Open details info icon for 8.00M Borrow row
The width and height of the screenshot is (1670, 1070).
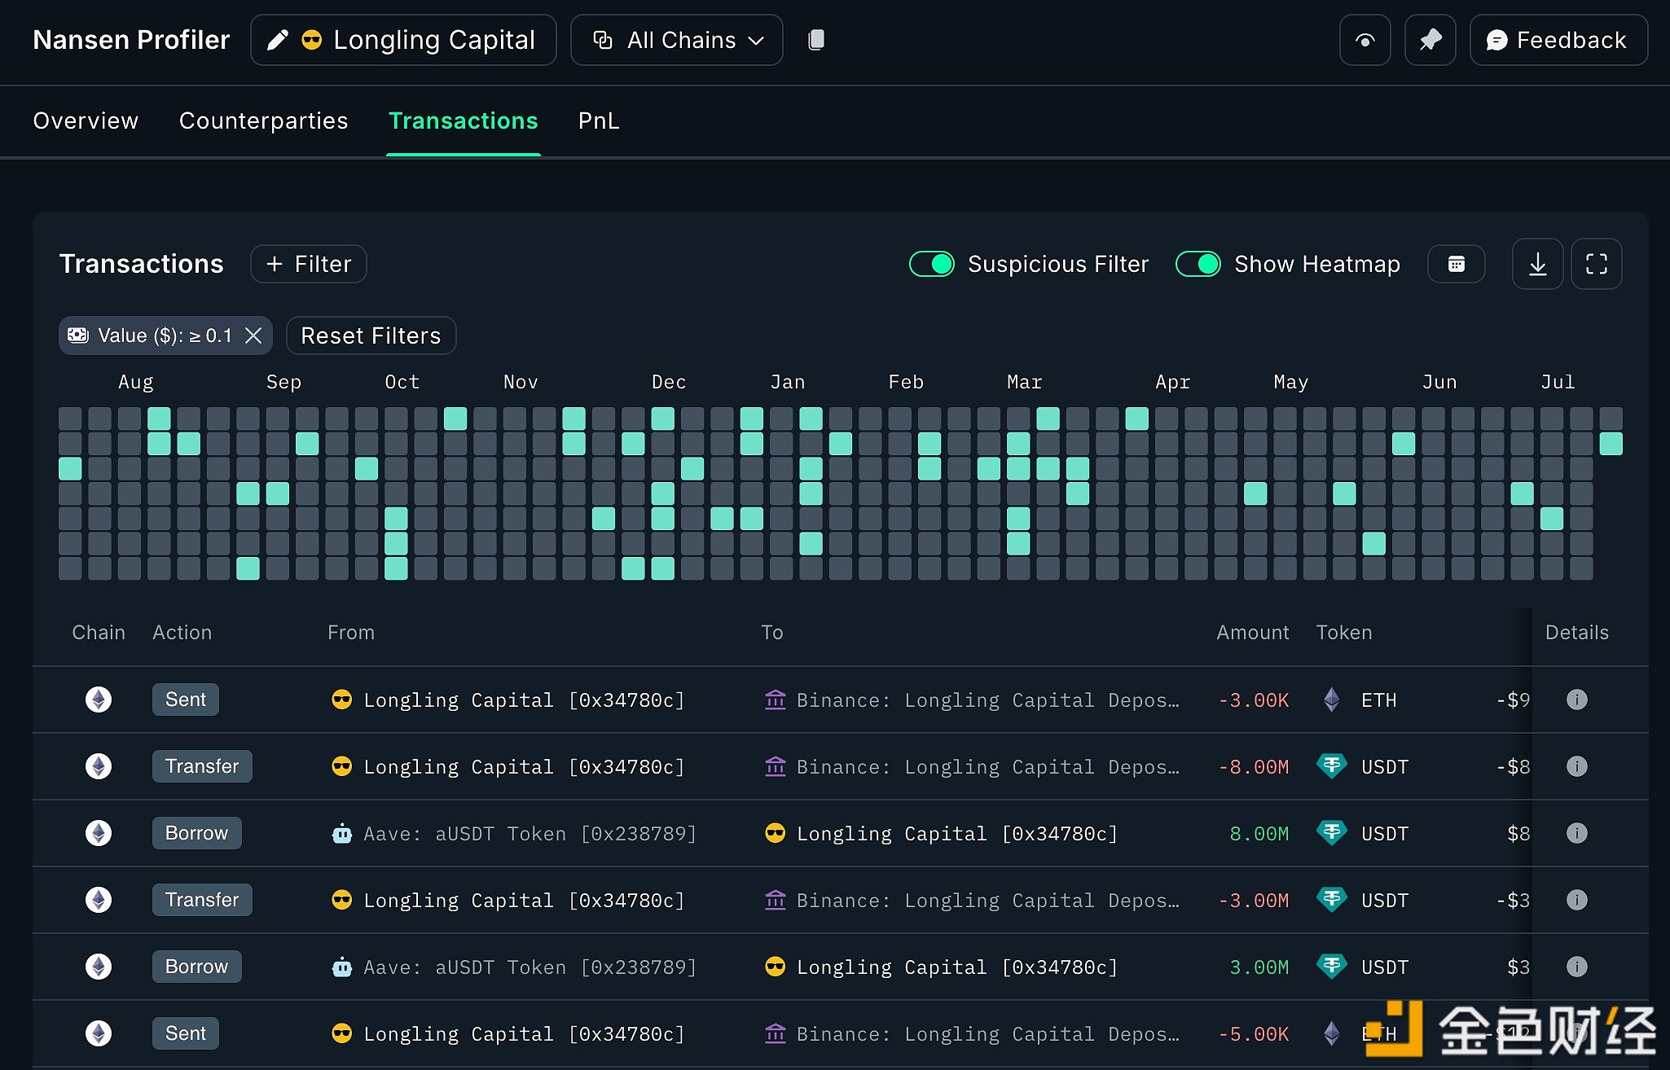point(1576,833)
